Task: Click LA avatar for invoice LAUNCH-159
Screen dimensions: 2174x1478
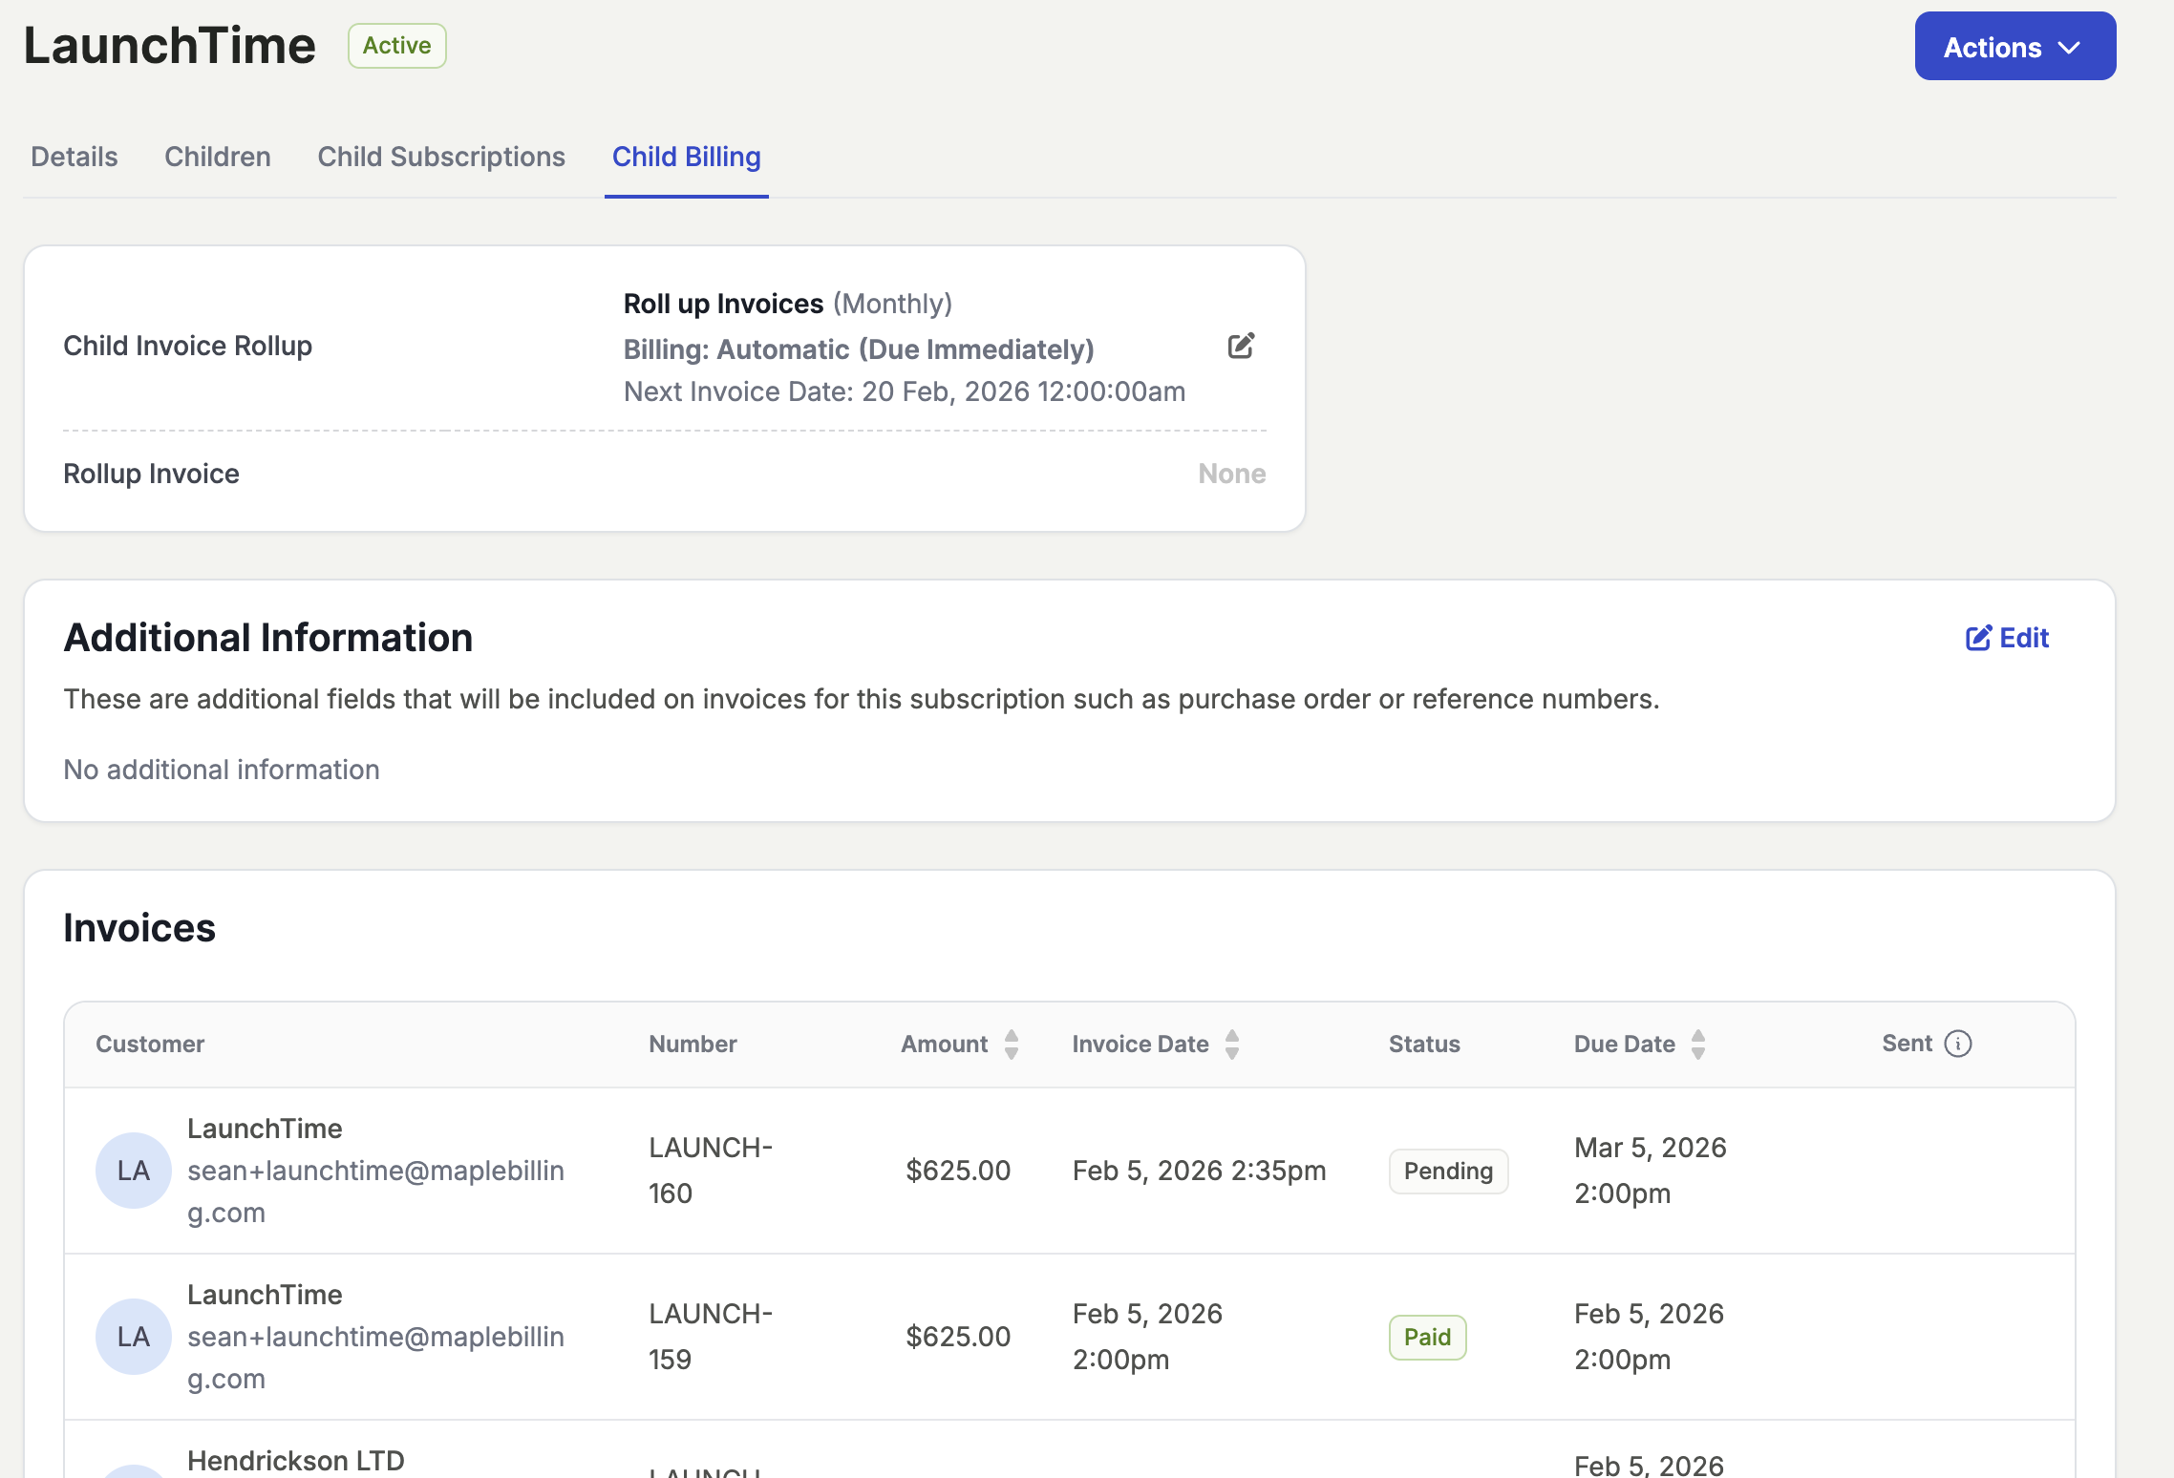Action: (x=133, y=1337)
